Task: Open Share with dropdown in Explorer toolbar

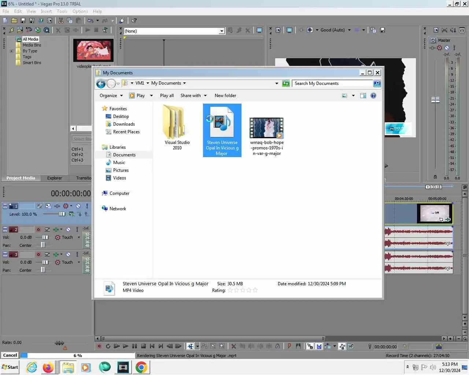Action: click(x=193, y=96)
